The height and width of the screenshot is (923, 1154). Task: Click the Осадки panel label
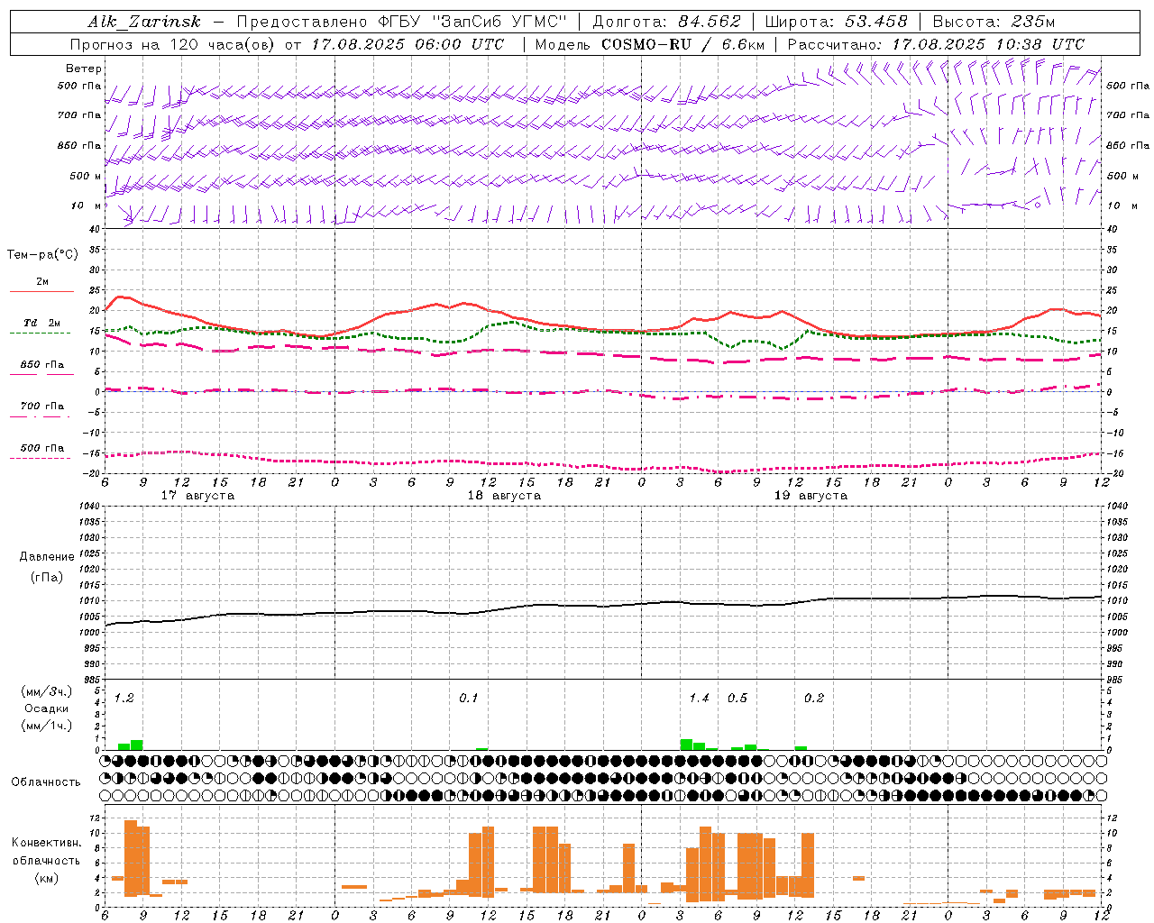47,708
